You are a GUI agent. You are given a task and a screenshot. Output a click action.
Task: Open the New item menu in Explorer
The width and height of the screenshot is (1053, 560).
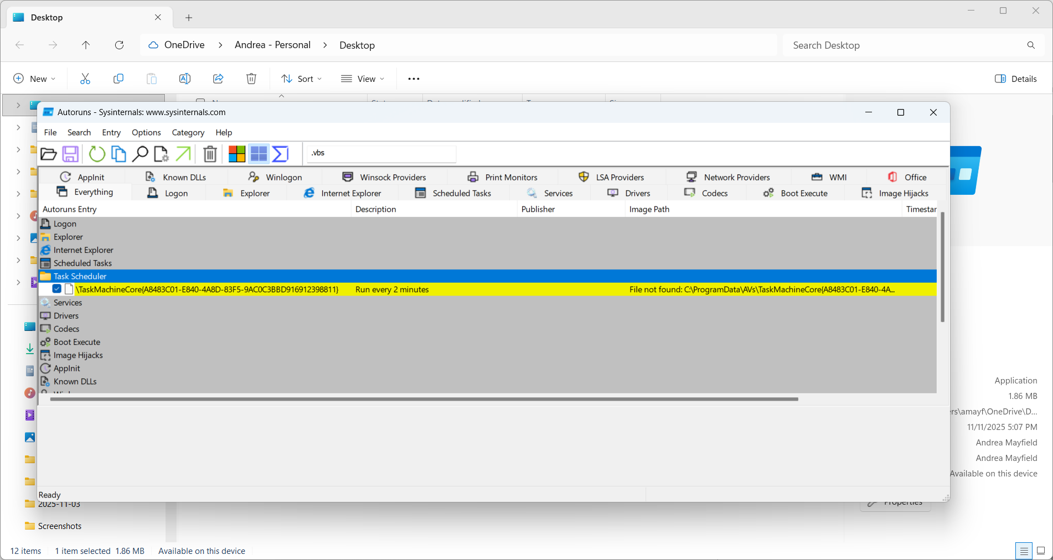click(35, 79)
